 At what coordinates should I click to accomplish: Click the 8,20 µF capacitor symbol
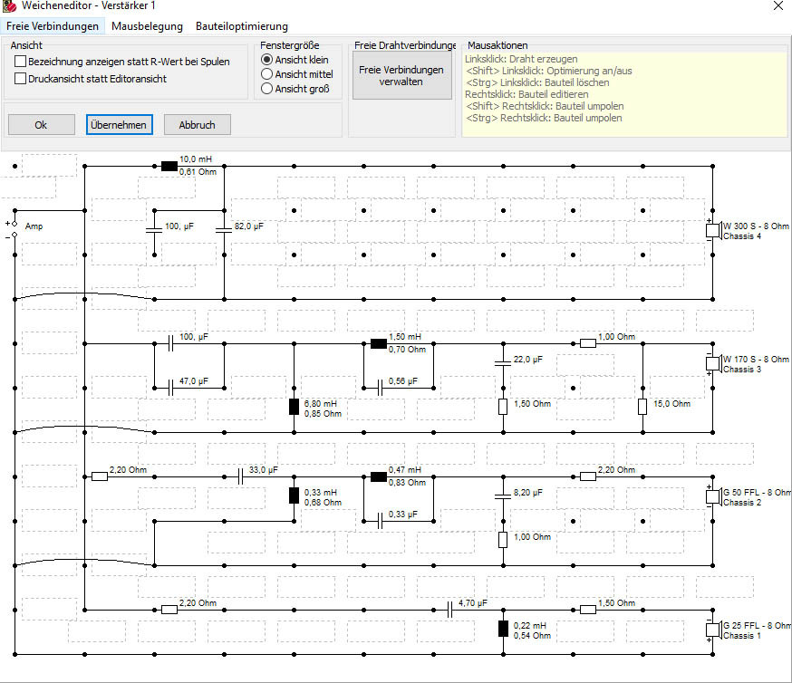[503, 496]
